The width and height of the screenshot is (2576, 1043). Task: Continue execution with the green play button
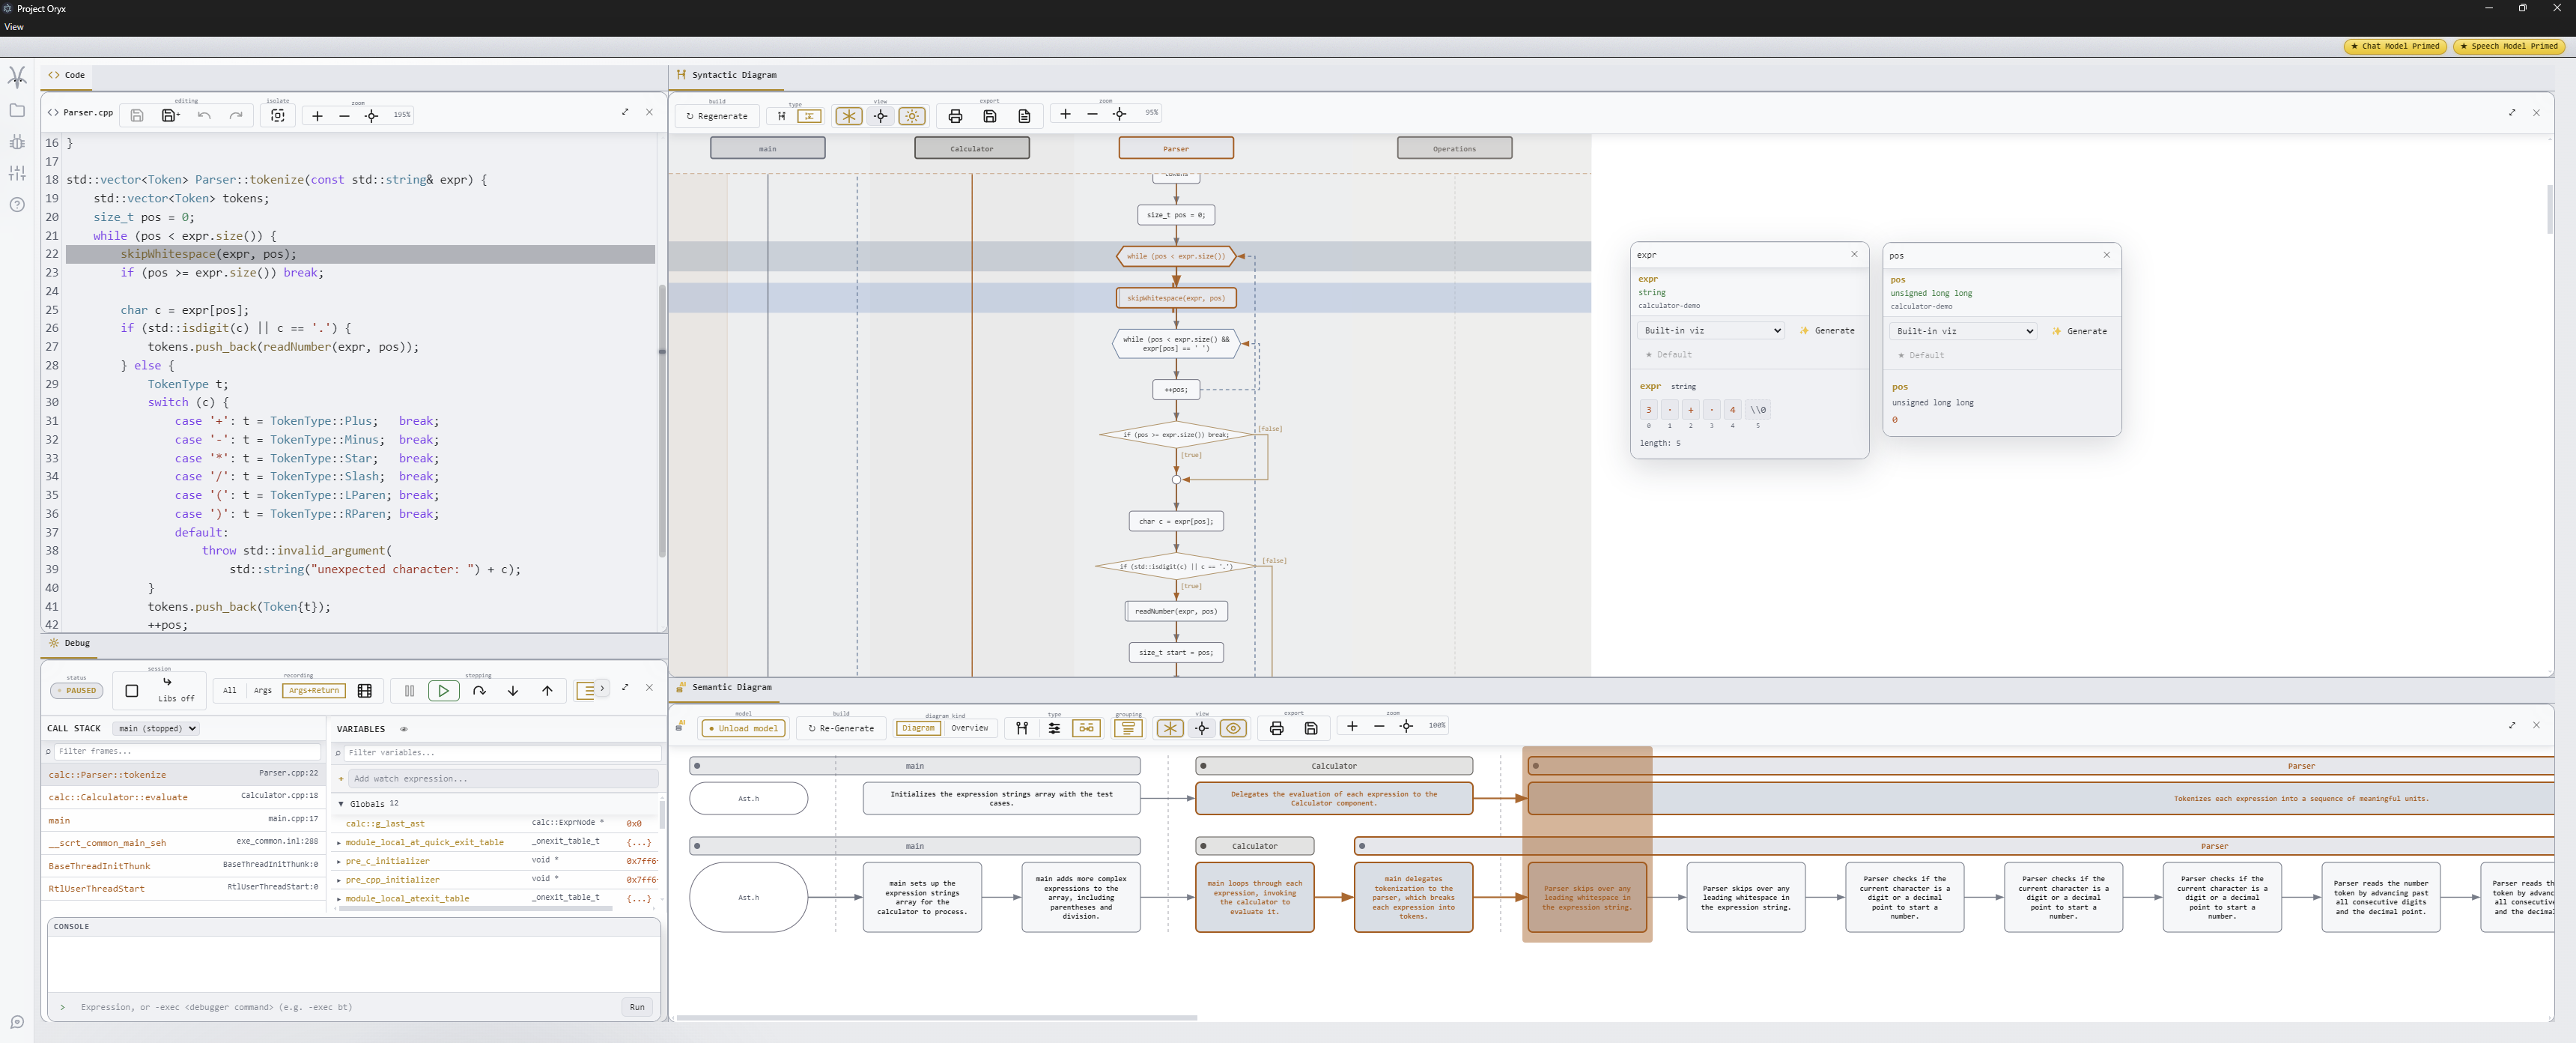click(x=443, y=691)
